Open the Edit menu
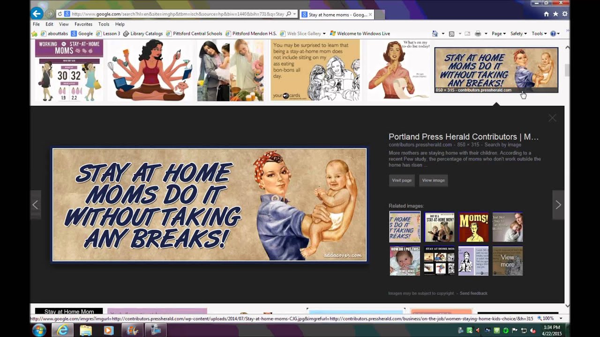600x337 pixels. (x=49, y=24)
